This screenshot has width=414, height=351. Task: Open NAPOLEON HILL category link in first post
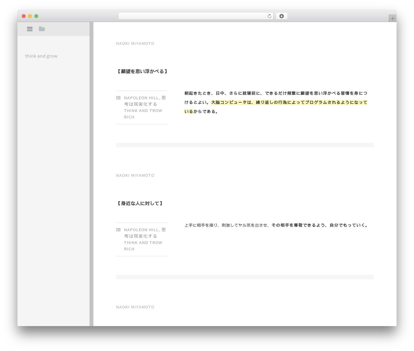point(141,98)
